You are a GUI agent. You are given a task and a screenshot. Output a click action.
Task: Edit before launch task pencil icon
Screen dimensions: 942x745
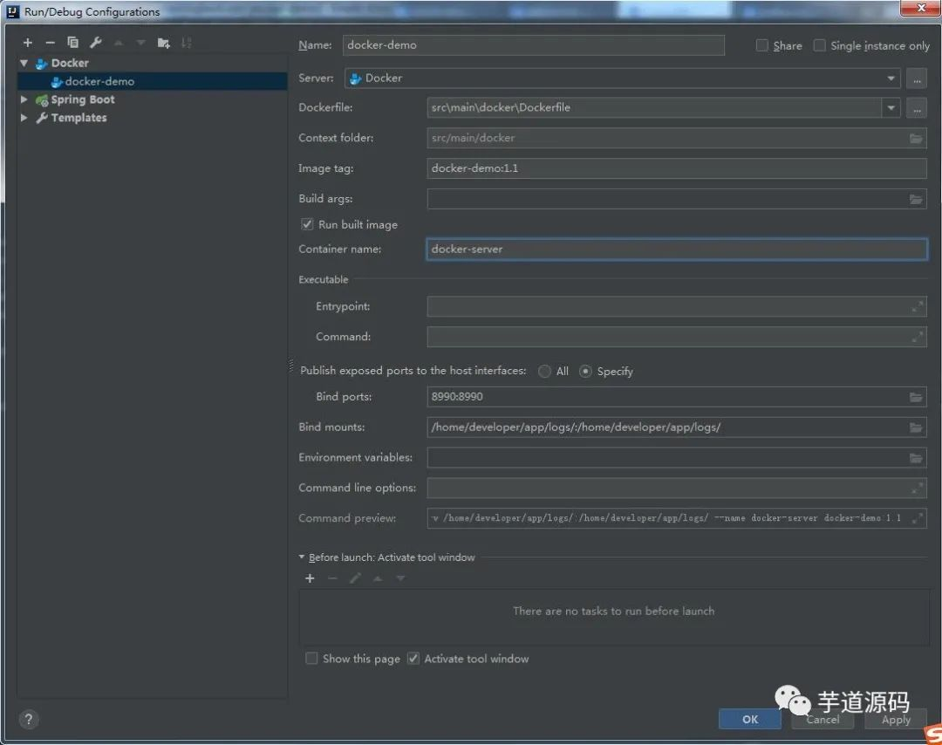(x=355, y=578)
